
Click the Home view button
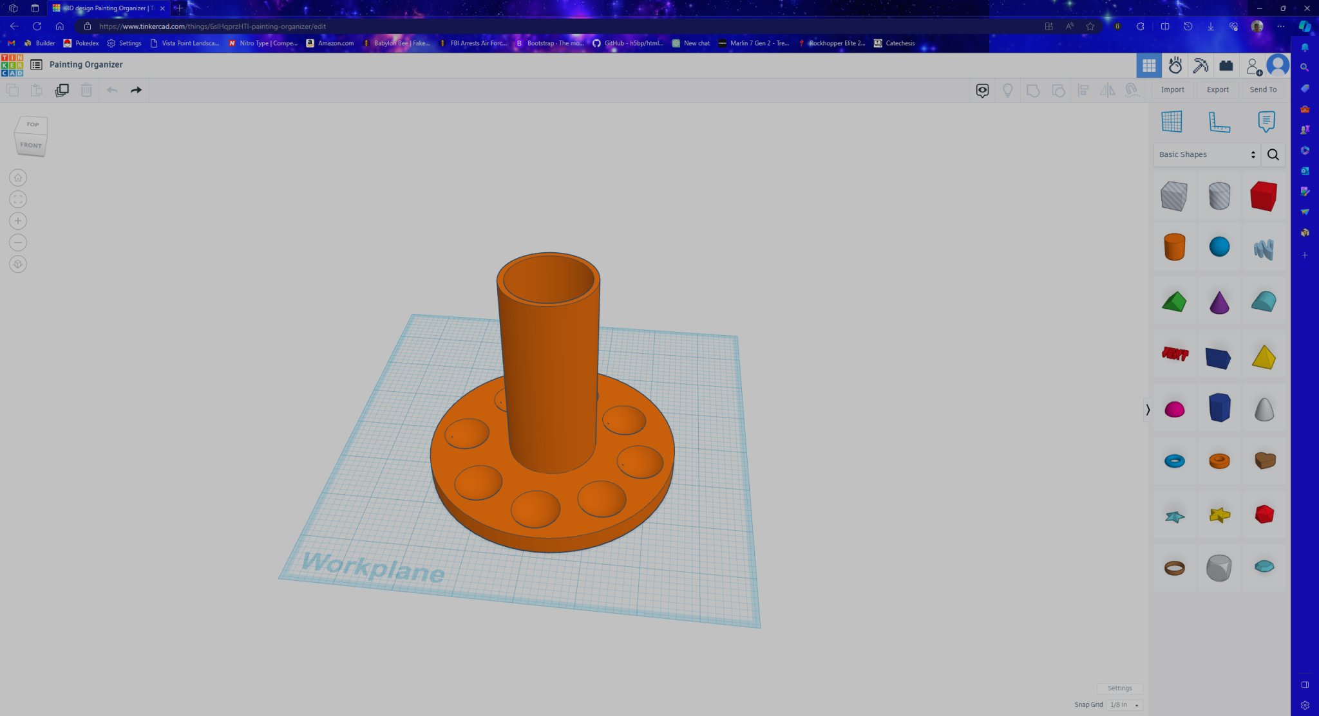click(18, 178)
